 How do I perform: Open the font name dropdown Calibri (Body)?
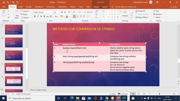(53, 12)
